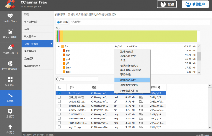Click the blue back arrow icon

[x=58, y=22]
